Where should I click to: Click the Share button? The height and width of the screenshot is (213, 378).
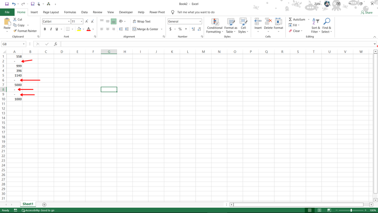tap(367, 12)
